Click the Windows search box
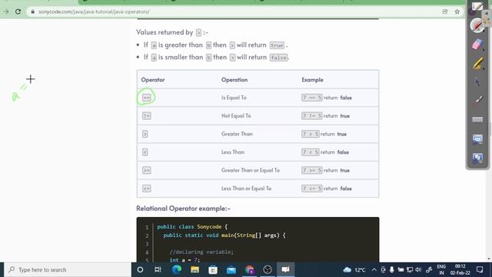This screenshot has width=492, height=277. pos(68,269)
